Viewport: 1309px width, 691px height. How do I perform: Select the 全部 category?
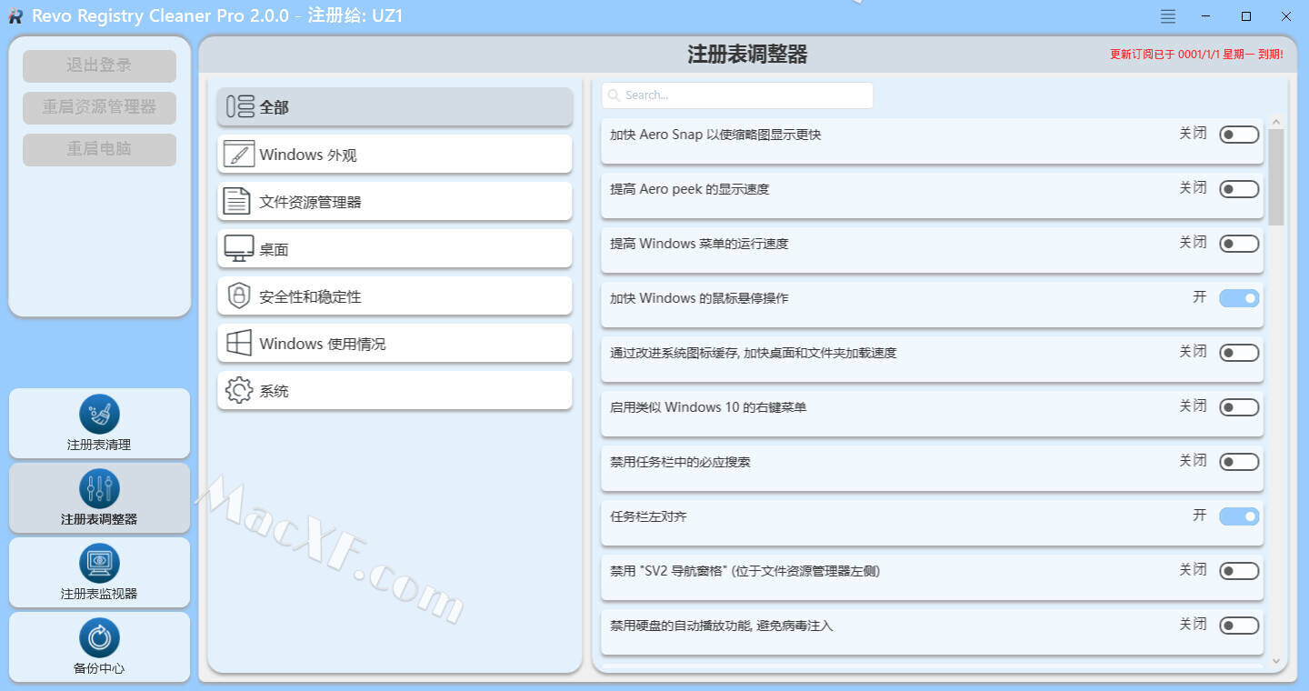click(395, 107)
